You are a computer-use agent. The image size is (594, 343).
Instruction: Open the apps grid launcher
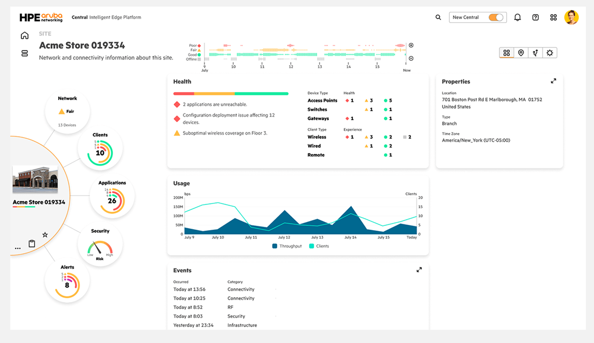pyautogui.click(x=553, y=17)
